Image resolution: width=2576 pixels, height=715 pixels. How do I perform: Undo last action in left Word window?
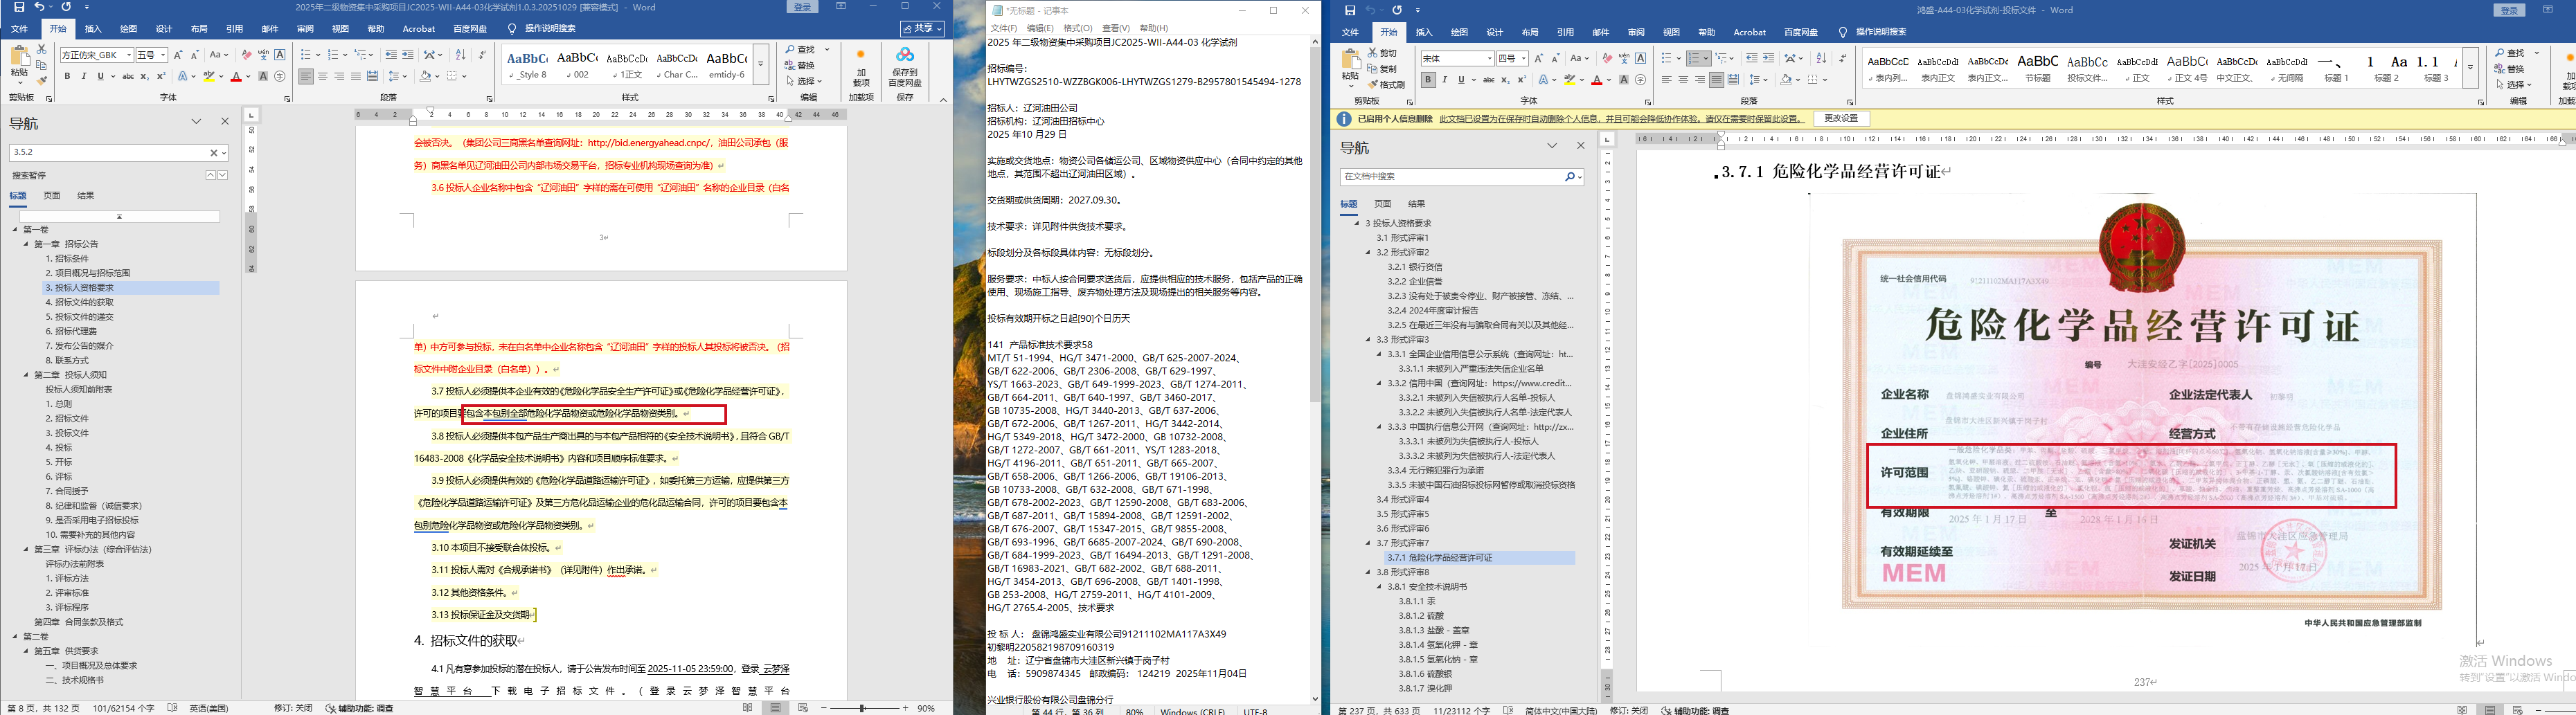39,7
